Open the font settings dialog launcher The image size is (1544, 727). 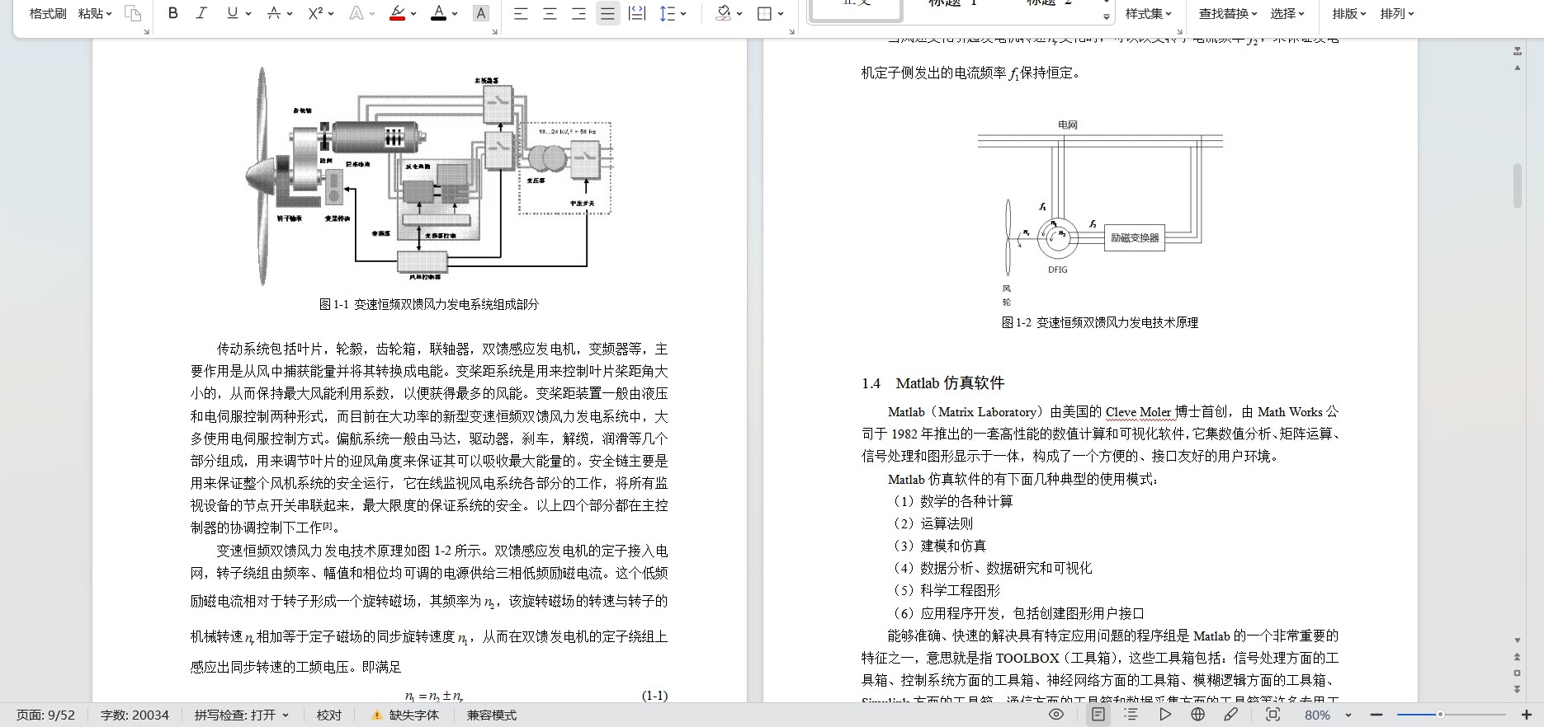coord(495,31)
